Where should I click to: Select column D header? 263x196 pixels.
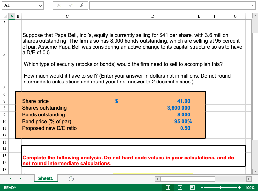pos(153,16)
